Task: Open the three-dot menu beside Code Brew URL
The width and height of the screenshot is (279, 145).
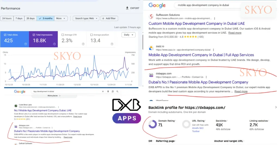Action: click(x=58, y=107)
